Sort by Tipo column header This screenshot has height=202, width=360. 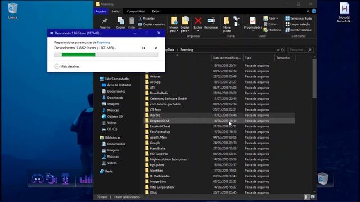tap(259, 58)
